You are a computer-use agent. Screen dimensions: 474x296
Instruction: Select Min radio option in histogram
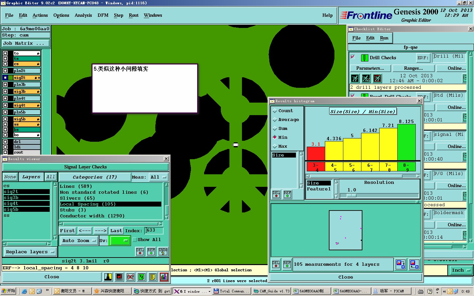point(275,137)
